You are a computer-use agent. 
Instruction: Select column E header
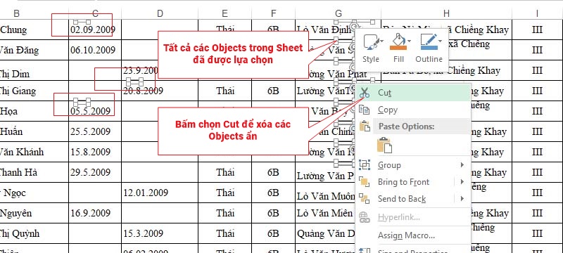click(x=224, y=13)
